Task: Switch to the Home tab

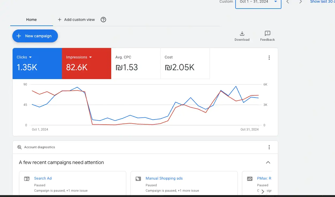Action: pos(31,20)
